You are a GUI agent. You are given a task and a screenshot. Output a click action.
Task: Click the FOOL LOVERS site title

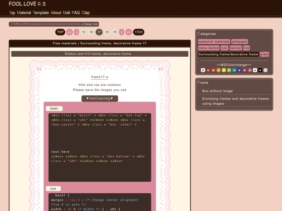[27, 4]
